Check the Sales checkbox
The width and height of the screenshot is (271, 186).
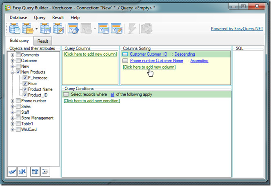coord(18,106)
